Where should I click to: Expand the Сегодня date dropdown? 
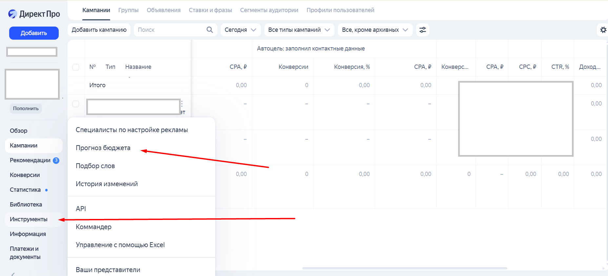(240, 30)
